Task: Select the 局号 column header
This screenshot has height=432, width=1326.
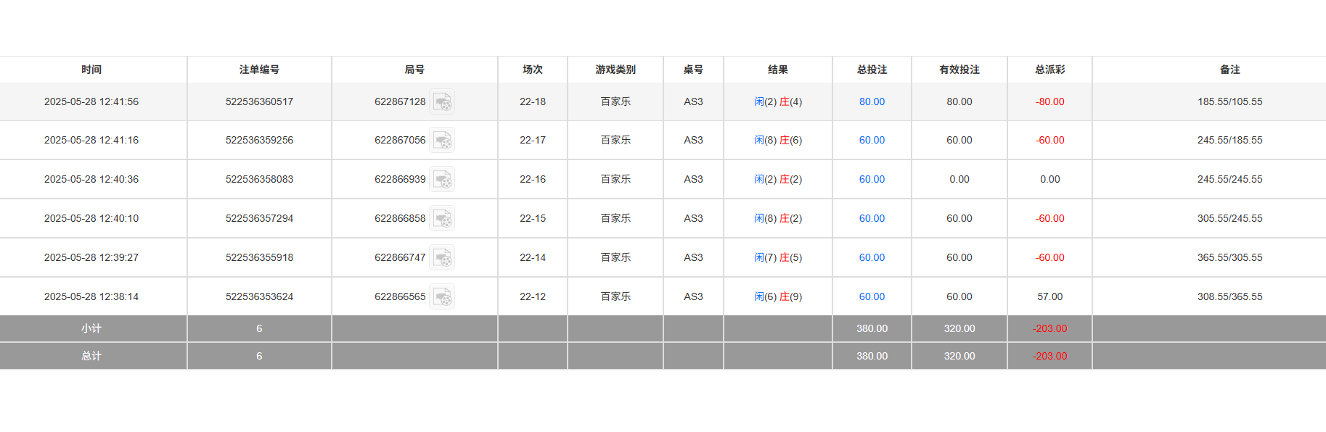Action: click(x=414, y=70)
